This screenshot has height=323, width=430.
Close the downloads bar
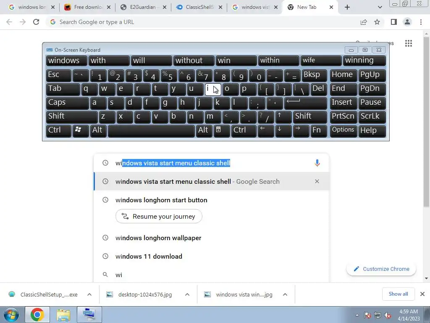[422, 294]
